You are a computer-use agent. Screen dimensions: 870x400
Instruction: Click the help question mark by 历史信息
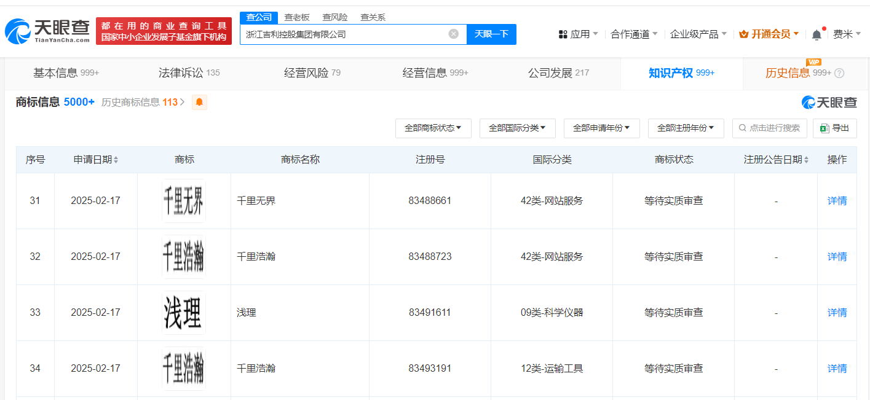click(x=839, y=73)
